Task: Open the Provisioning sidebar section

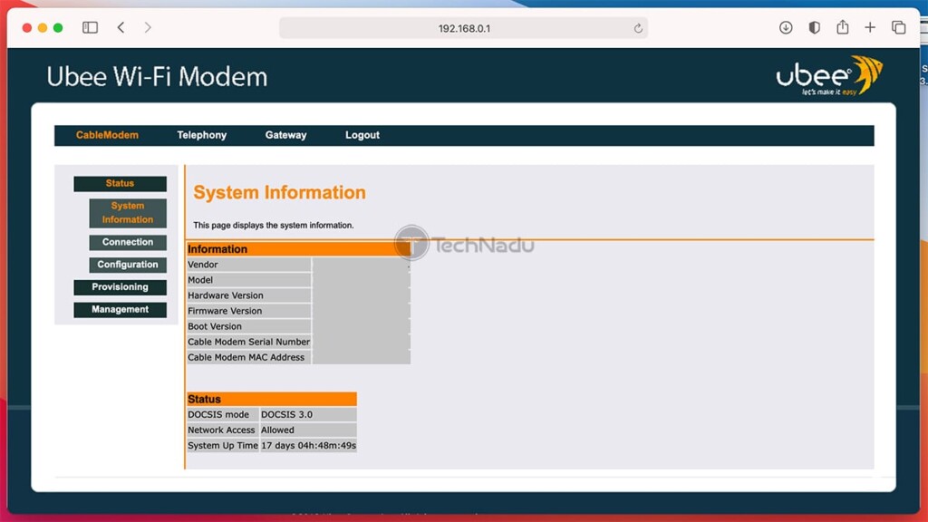Action: click(x=121, y=287)
